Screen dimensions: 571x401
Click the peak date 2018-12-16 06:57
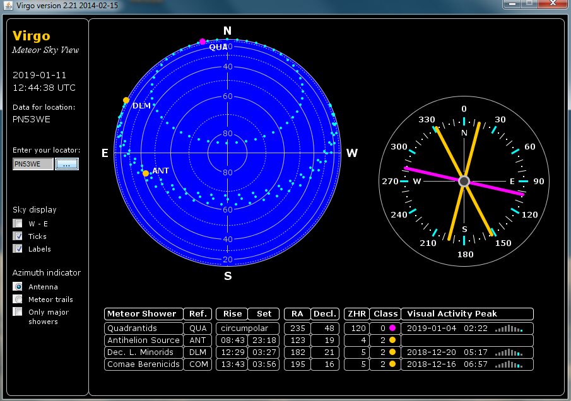coord(447,364)
